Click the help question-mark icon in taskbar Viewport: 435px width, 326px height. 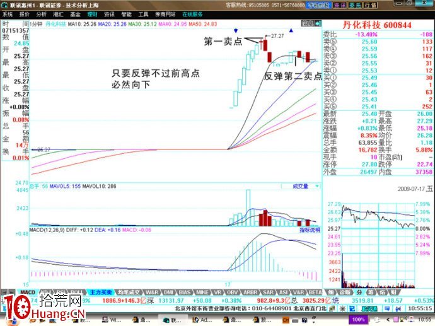(x=304, y=320)
